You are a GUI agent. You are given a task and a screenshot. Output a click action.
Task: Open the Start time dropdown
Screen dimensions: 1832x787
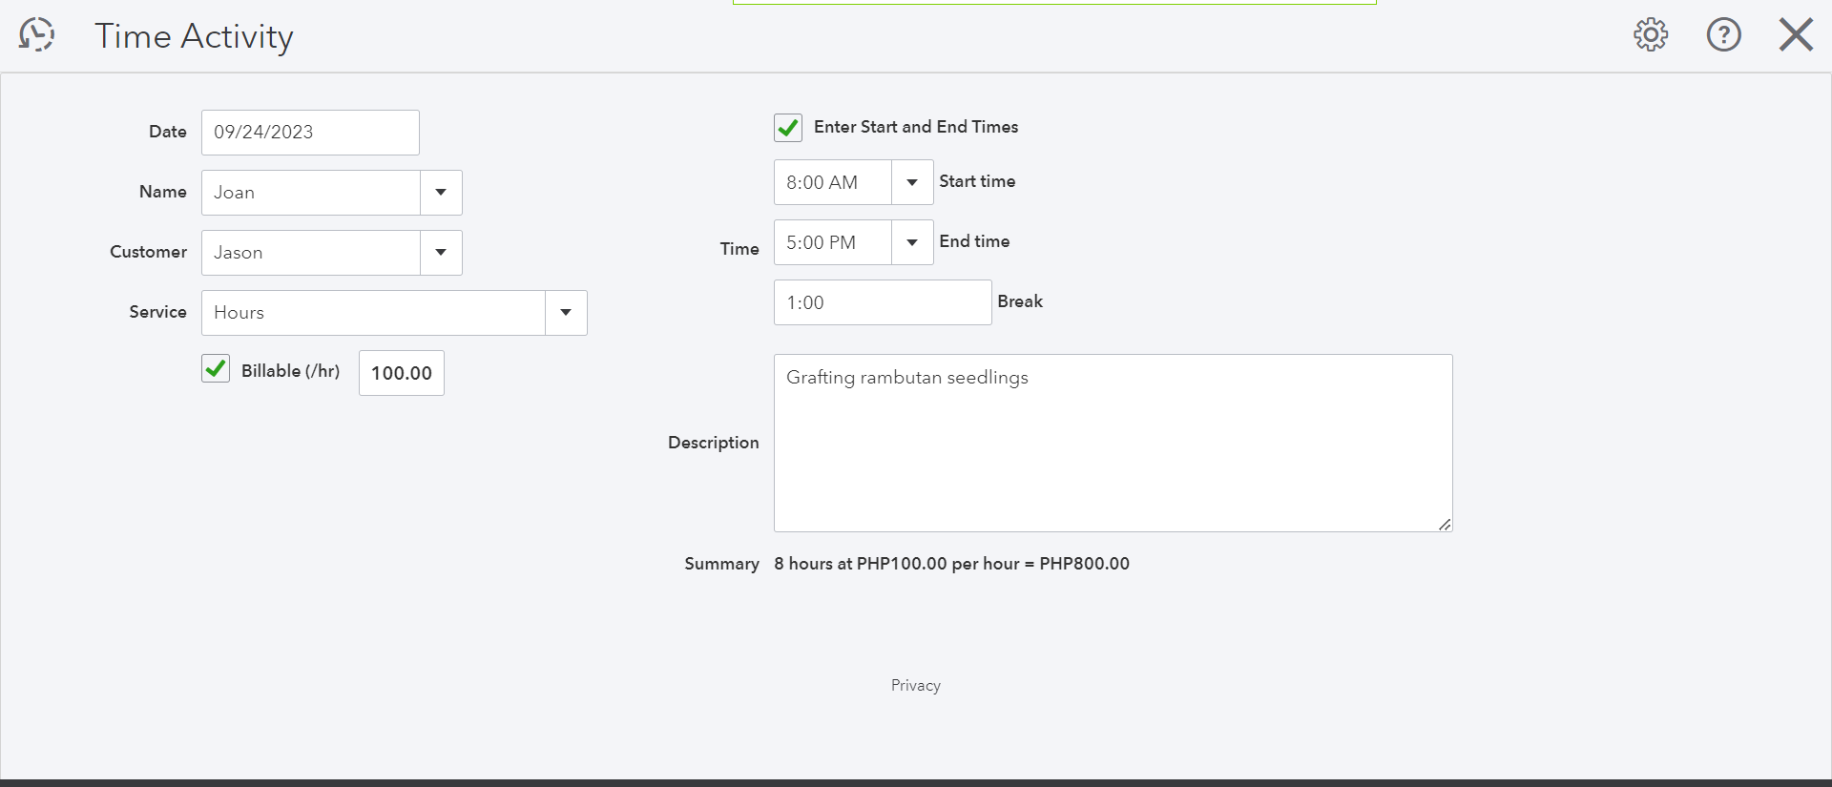coord(912,182)
